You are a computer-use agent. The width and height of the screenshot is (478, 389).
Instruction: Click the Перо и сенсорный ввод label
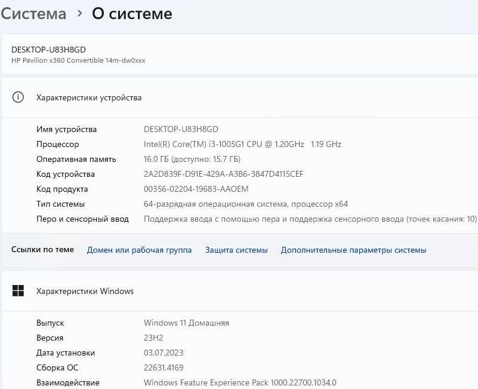tap(82, 219)
